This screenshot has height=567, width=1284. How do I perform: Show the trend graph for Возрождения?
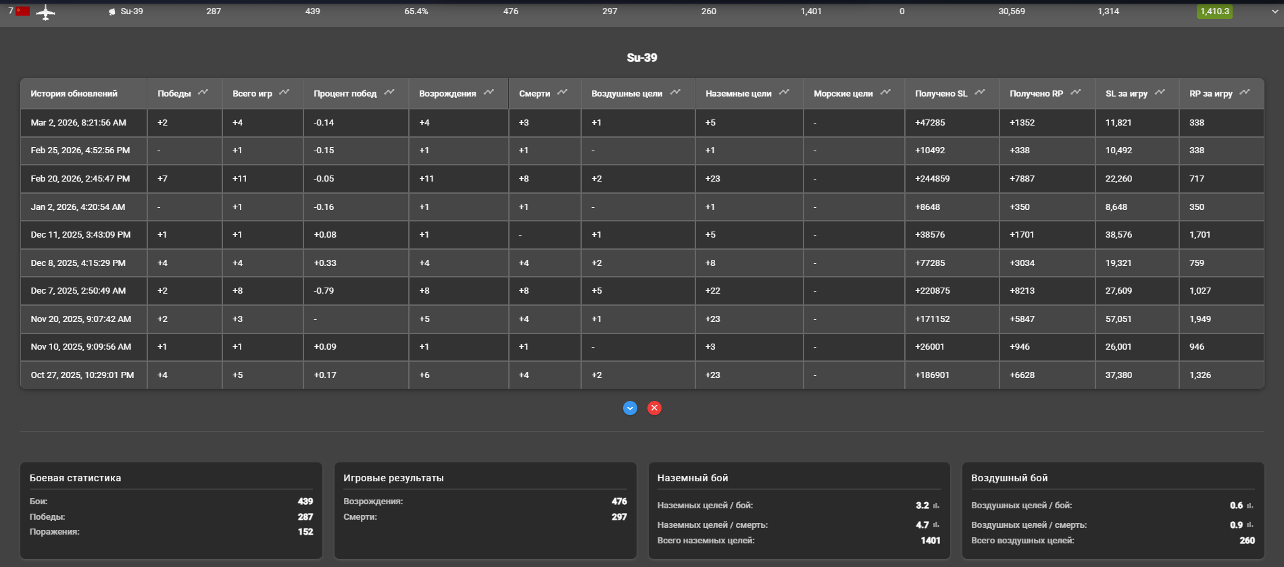489,92
